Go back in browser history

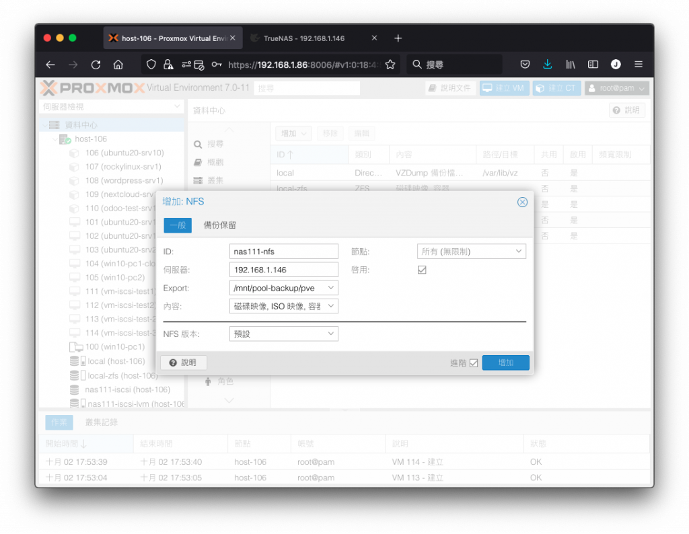tap(50, 65)
